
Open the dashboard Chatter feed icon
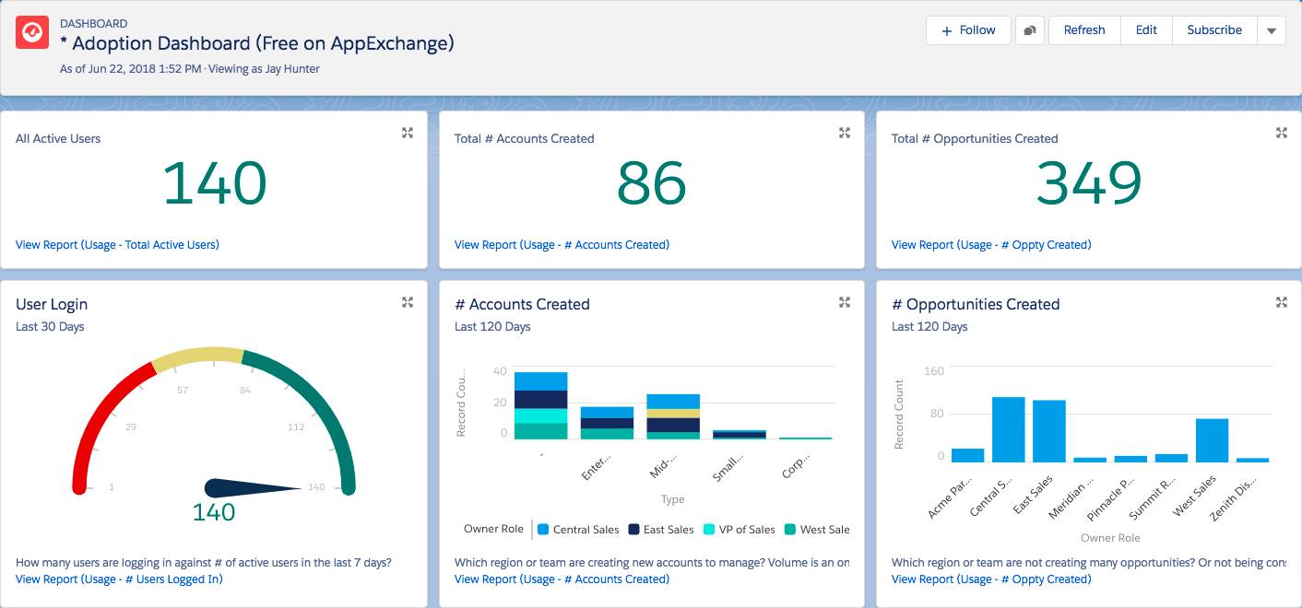pyautogui.click(x=1030, y=29)
